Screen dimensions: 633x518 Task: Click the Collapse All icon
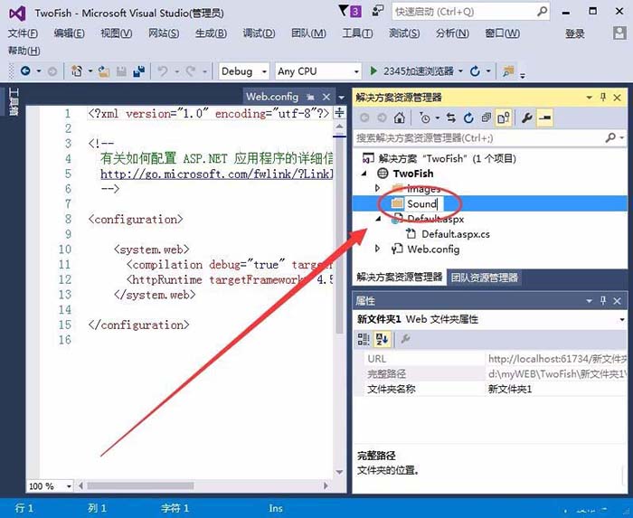point(487,118)
